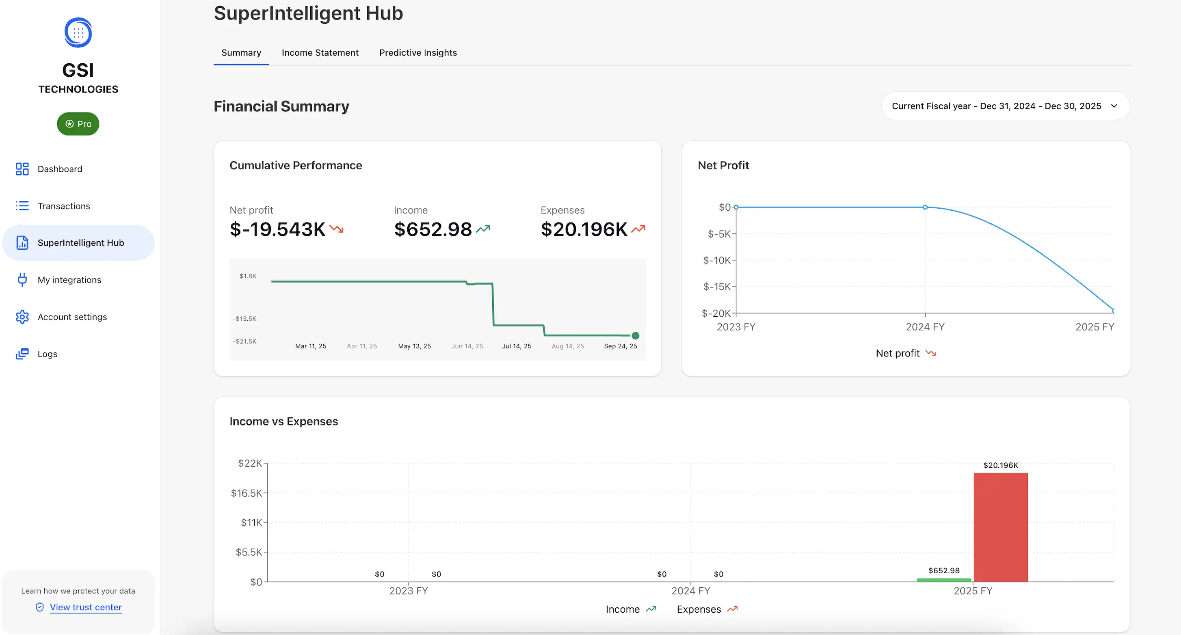Open the View trust center link
This screenshot has height=635, width=1181.
point(86,607)
